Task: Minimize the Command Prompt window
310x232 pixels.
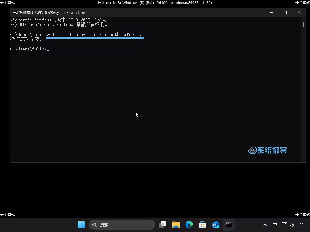Action: pos(272,12)
